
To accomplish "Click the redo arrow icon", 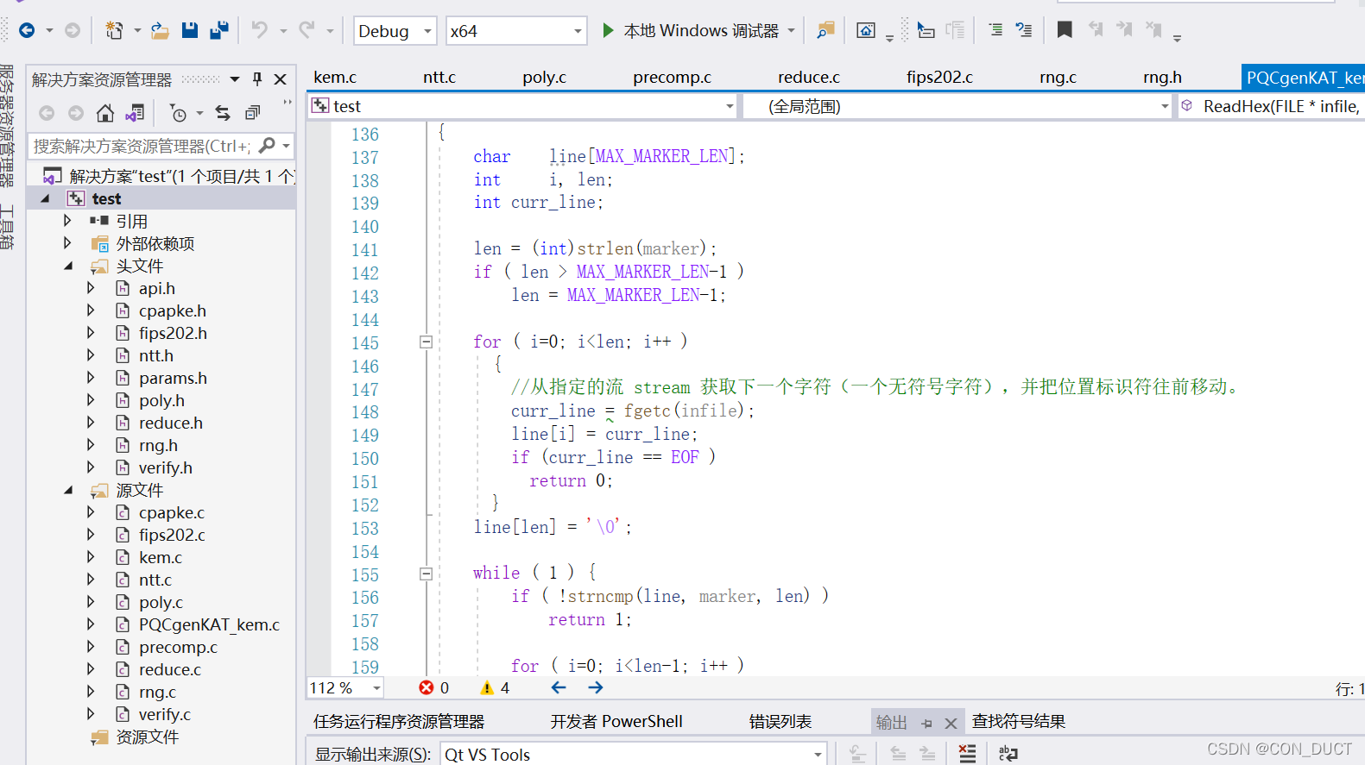I will tap(306, 30).
